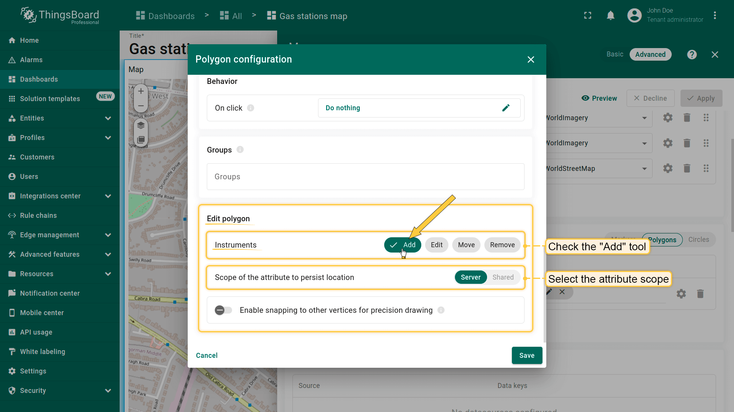Enable snapping to other vertices toggle
734x412 pixels.
pos(223,310)
